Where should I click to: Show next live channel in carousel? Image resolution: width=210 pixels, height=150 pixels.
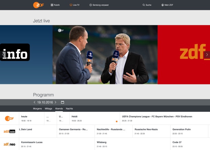coord(207,55)
